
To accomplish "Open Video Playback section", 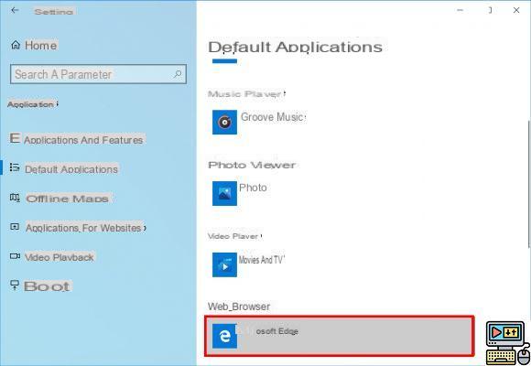I will pyautogui.click(x=52, y=257).
